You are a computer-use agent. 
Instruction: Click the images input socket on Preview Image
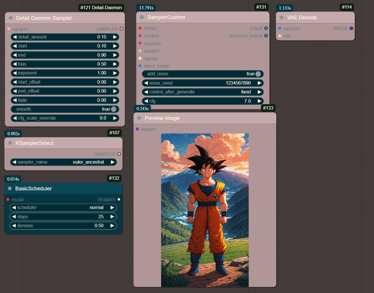coord(137,129)
